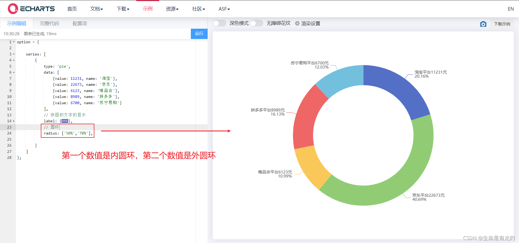Switch to 完整代码 tab
This screenshot has height=243, width=519.
coord(49,24)
